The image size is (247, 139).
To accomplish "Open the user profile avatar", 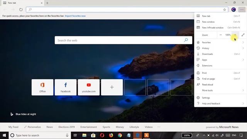I will click(233, 10).
